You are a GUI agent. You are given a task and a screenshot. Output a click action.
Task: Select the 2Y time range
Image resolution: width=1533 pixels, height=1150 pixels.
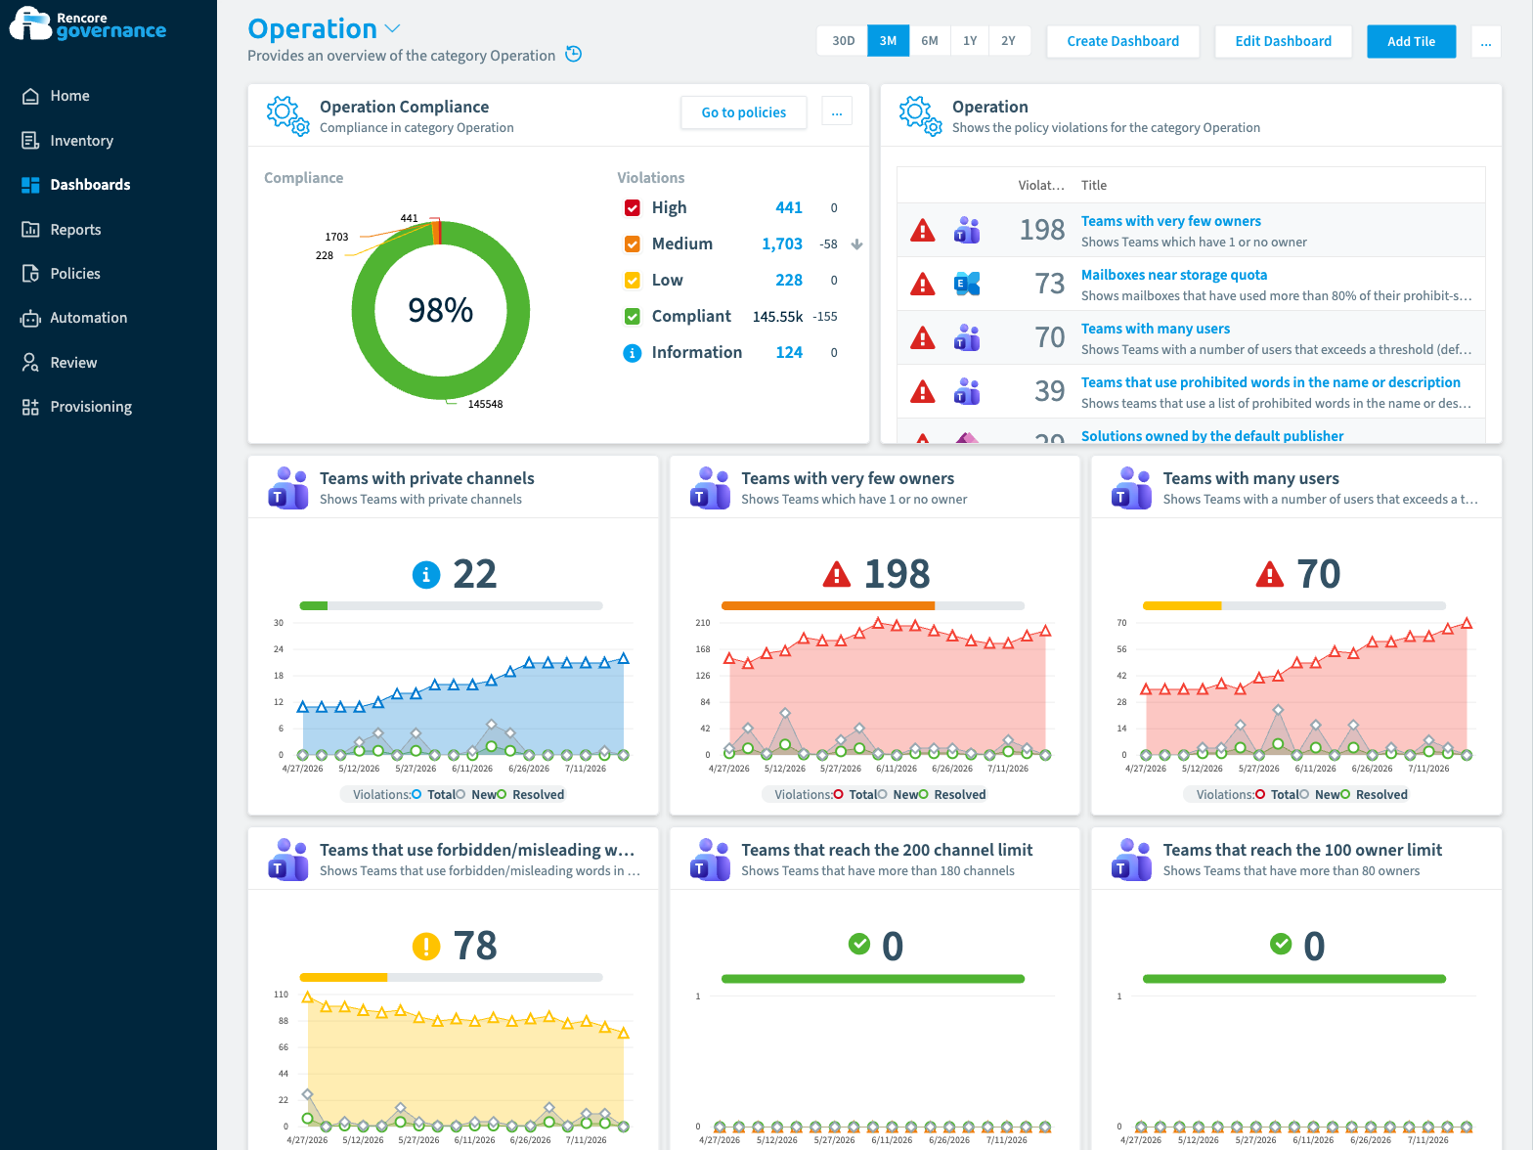coord(1008,41)
